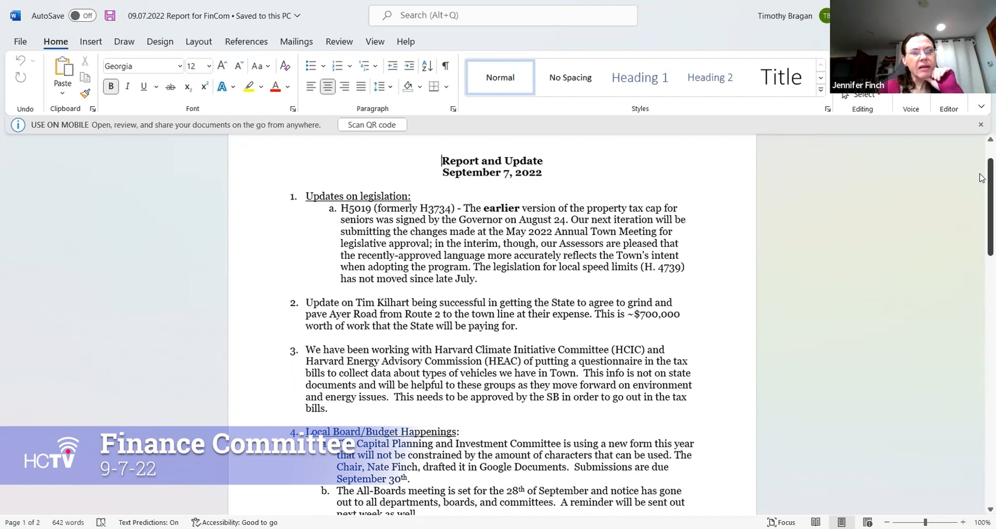This screenshot has width=996, height=529.
Task: Switch to the Insert tab
Action: coord(90,41)
